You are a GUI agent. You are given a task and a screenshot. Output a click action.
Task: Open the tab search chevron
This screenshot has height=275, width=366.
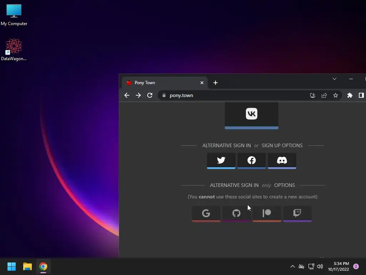coord(335,79)
